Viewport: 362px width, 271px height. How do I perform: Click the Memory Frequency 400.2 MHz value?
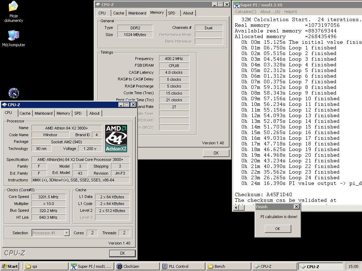(x=174, y=59)
